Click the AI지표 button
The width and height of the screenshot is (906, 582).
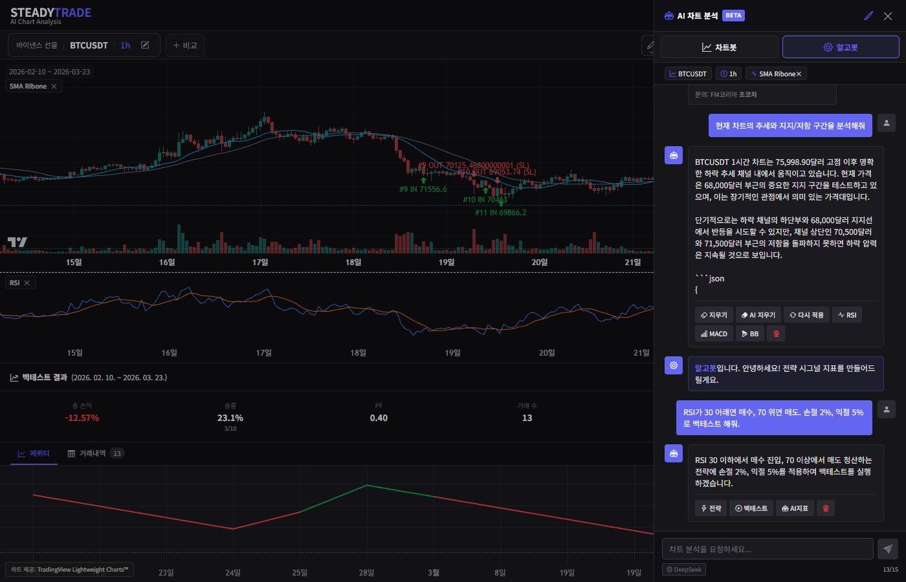(795, 508)
